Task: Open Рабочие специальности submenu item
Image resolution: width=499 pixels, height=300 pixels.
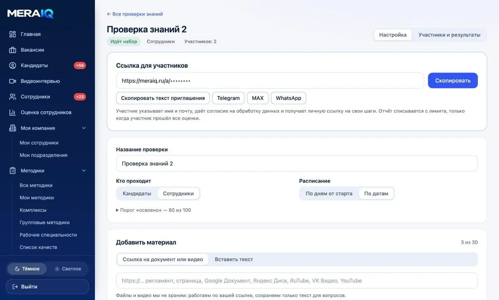Action: point(48,235)
